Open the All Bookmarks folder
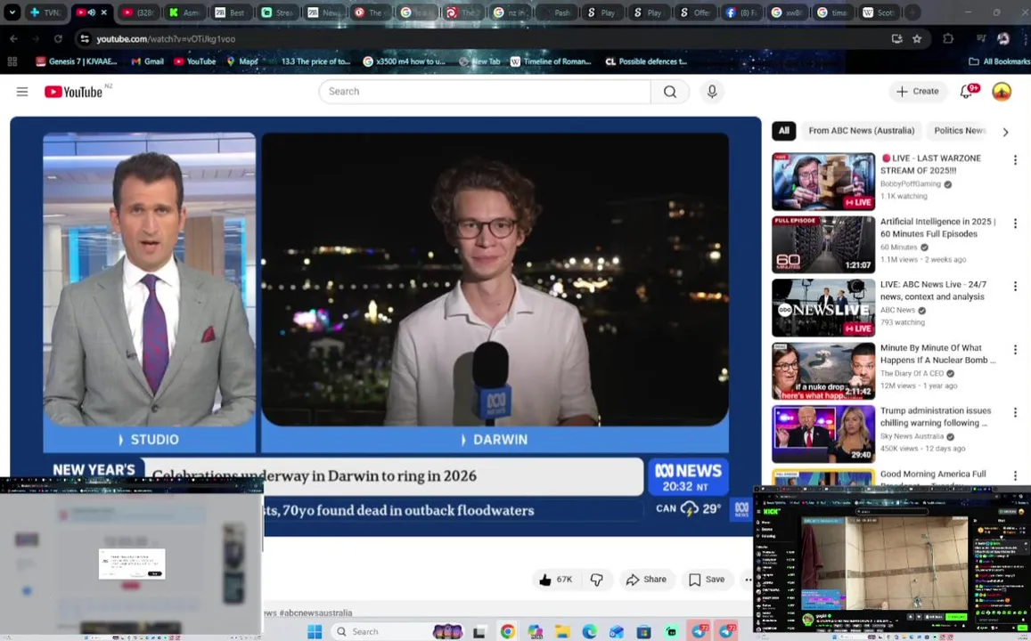This screenshot has width=1031, height=641. coord(1000,61)
